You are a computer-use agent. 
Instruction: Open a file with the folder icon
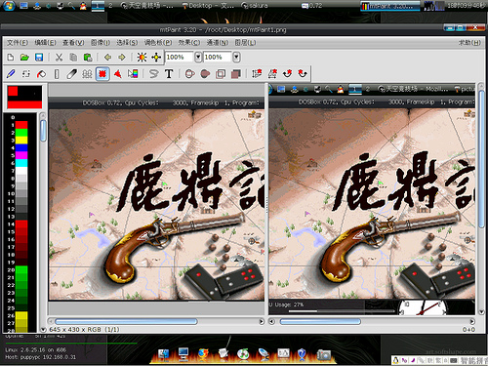click(x=24, y=58)
